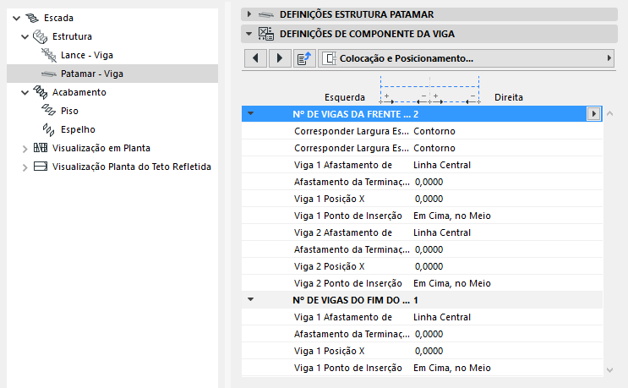Click the first Corresponder Largura Contorno row
The image size is (628, 388).
point(422,131)
